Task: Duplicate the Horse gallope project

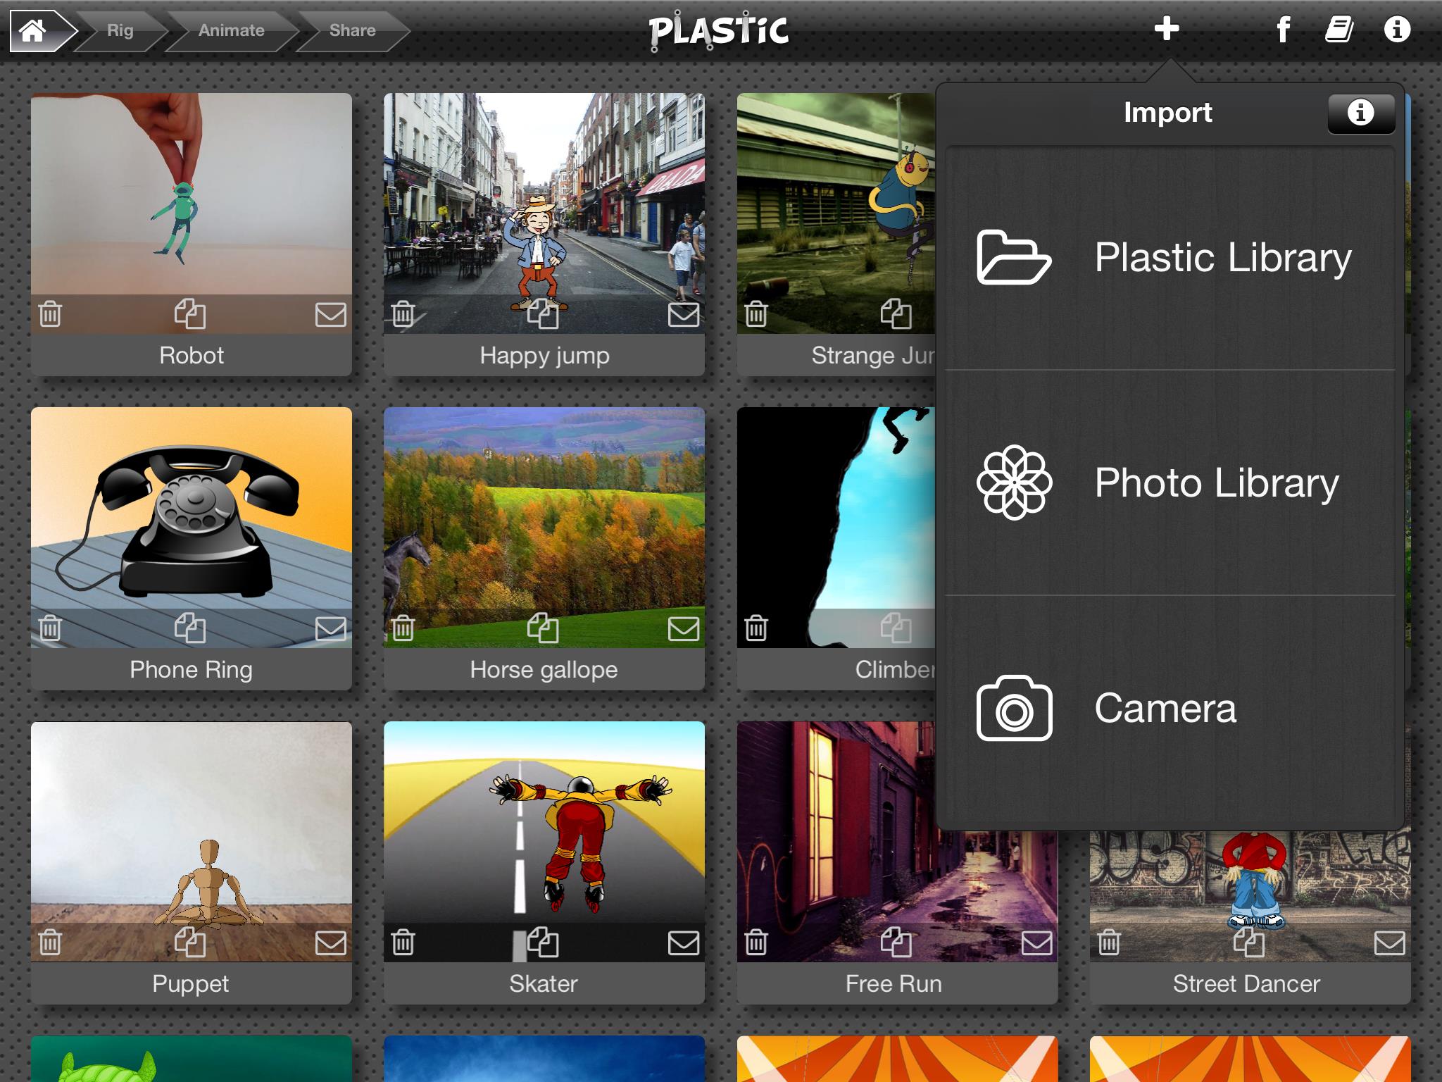Action: coord(543,628)
